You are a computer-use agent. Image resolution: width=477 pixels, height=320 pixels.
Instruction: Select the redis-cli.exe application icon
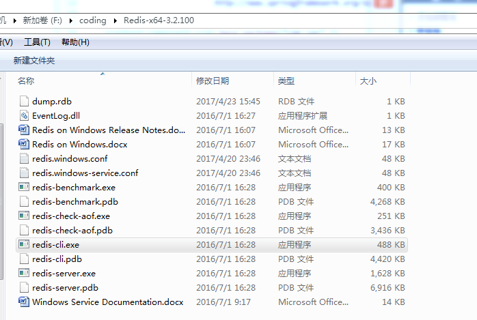[x=24, y=244]
